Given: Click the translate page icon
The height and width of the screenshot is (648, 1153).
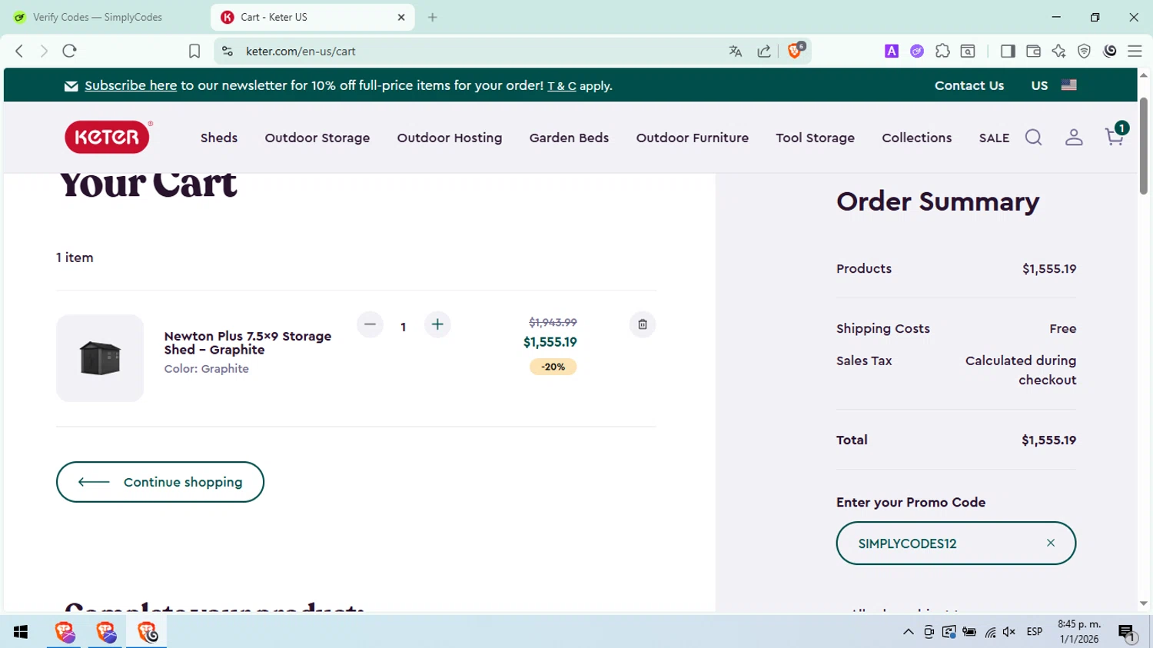Looking at the screenshot, I should click(736, 52).
